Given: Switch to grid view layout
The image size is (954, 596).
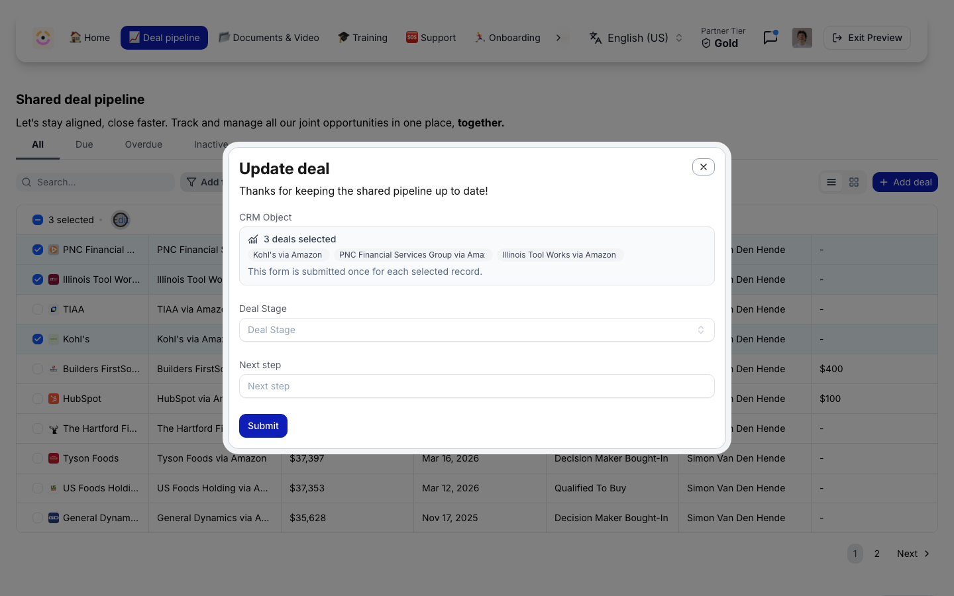Looking at the screenshot, I should tap(854, 182).
